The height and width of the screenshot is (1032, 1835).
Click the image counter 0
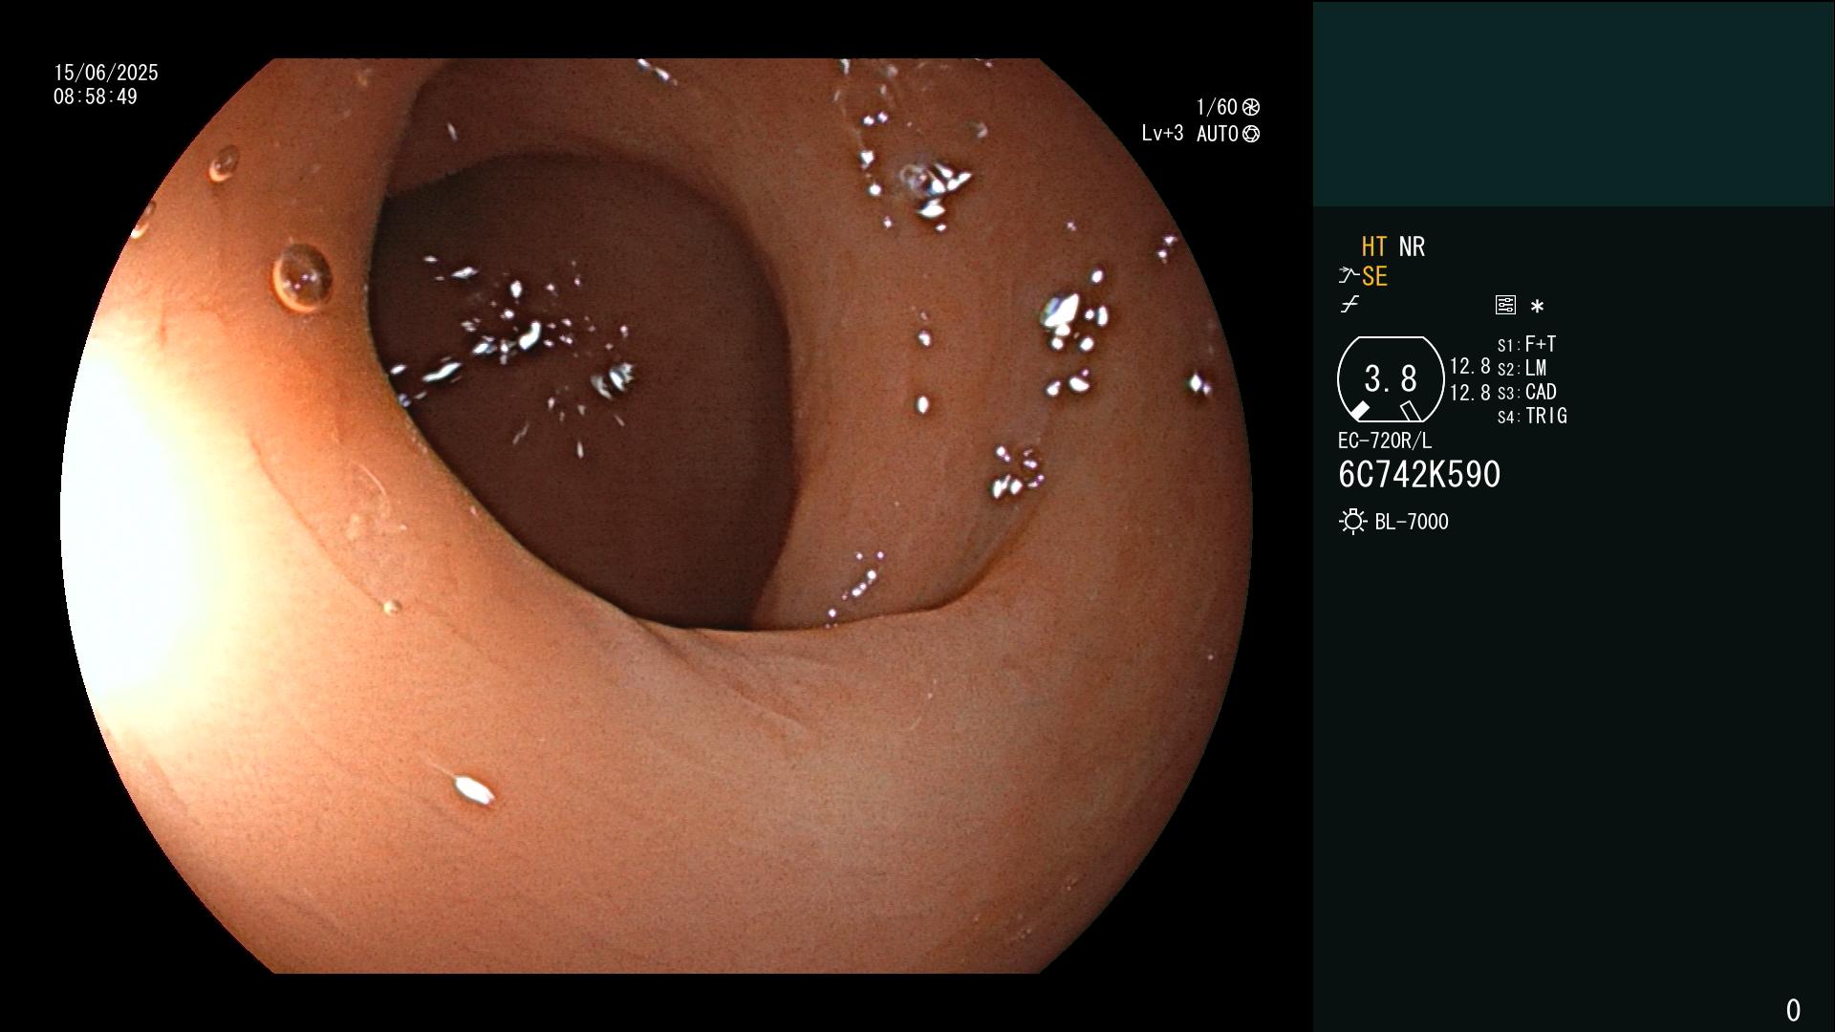point(1793,1010)
